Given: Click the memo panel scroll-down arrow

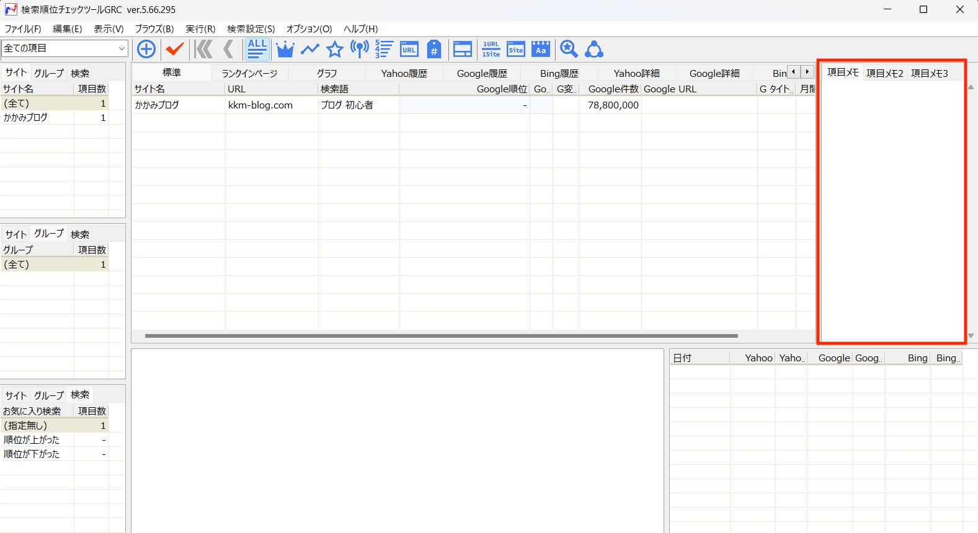Looking at the screenshot, I should click(971, 336).
